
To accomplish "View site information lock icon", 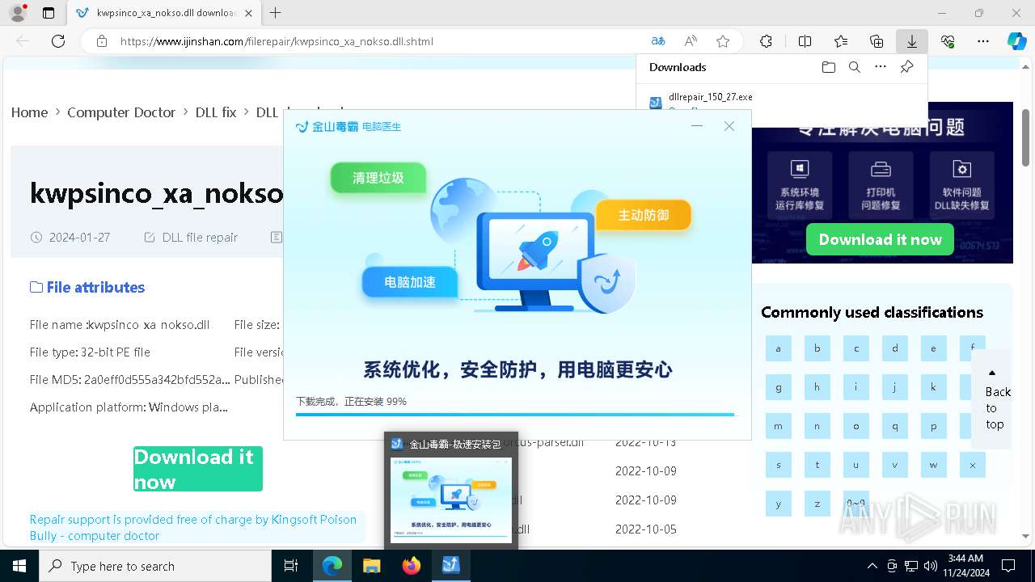I will 101,41.
